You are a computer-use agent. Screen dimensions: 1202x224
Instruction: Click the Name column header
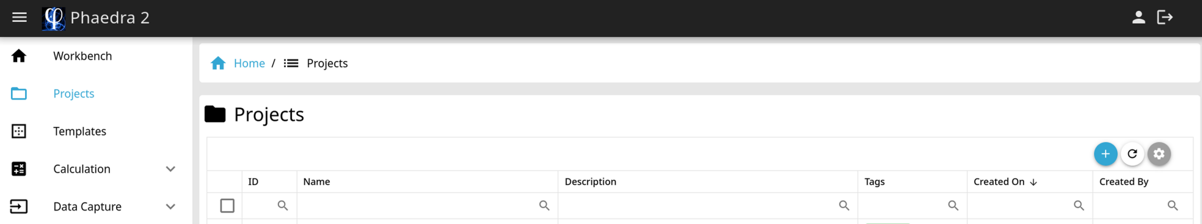(x=317, y=182)
